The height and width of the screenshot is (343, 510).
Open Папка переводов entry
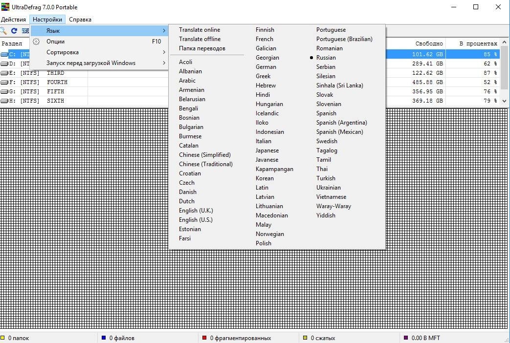point(202,48)
